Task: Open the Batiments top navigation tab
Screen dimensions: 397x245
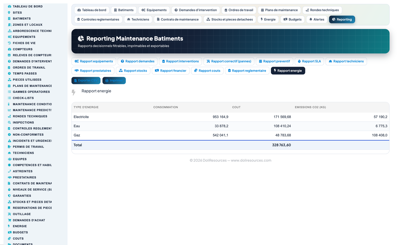Action: coord(124,10)
